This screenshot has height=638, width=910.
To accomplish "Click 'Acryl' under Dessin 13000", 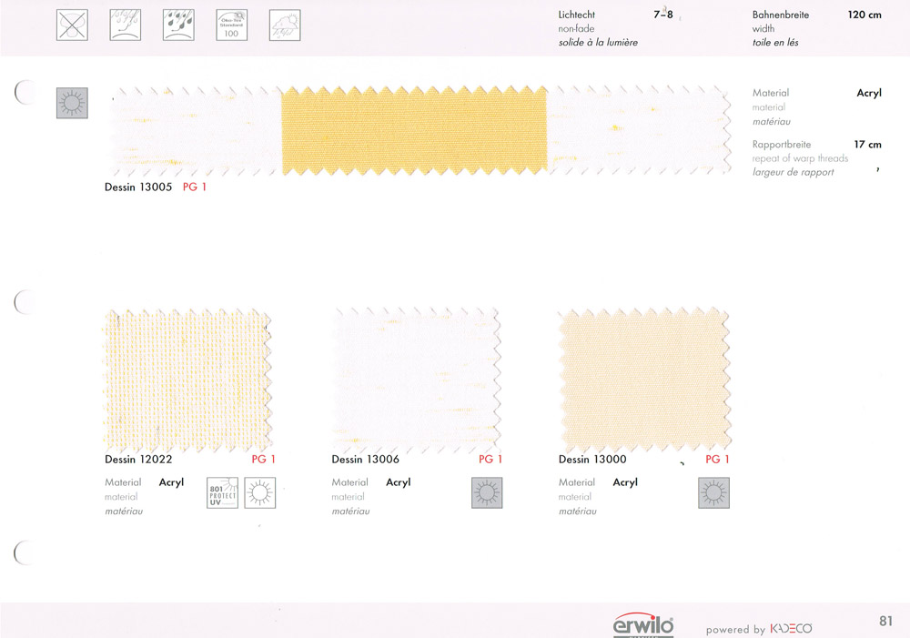I will 625,482.
